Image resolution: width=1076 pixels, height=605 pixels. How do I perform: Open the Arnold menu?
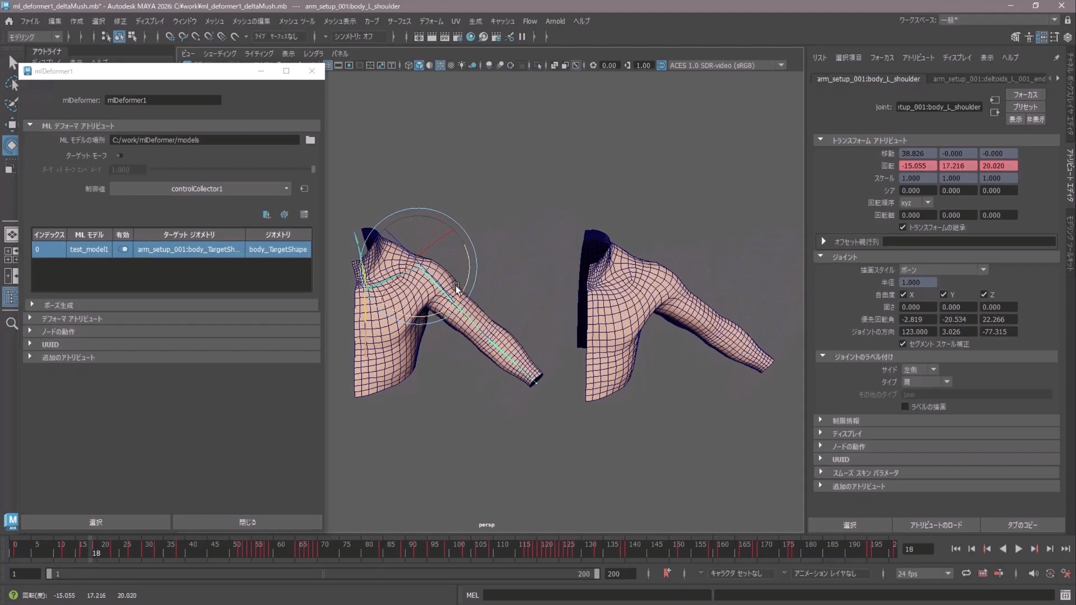pyautogui.click(x=555, y=21)
